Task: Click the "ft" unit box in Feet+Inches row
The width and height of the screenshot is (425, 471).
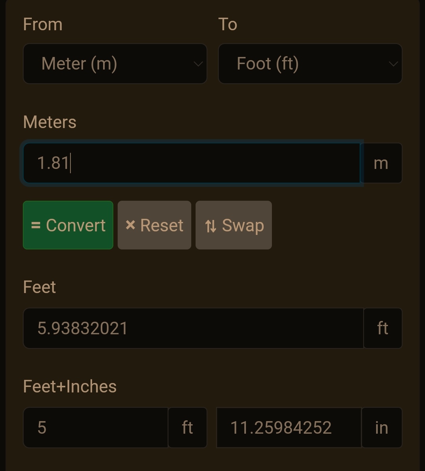Action: [x=187, y=428]
